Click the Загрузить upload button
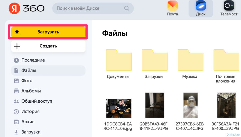Screen dimensions: 241x137 [48, 32]
